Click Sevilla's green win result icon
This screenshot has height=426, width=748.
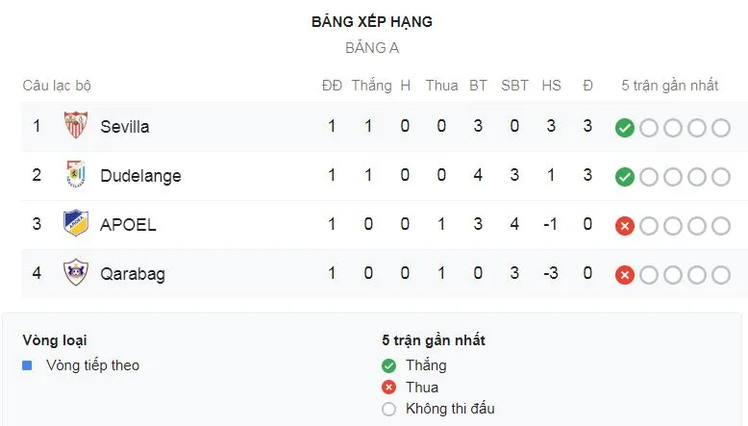[x=625, y=127]
